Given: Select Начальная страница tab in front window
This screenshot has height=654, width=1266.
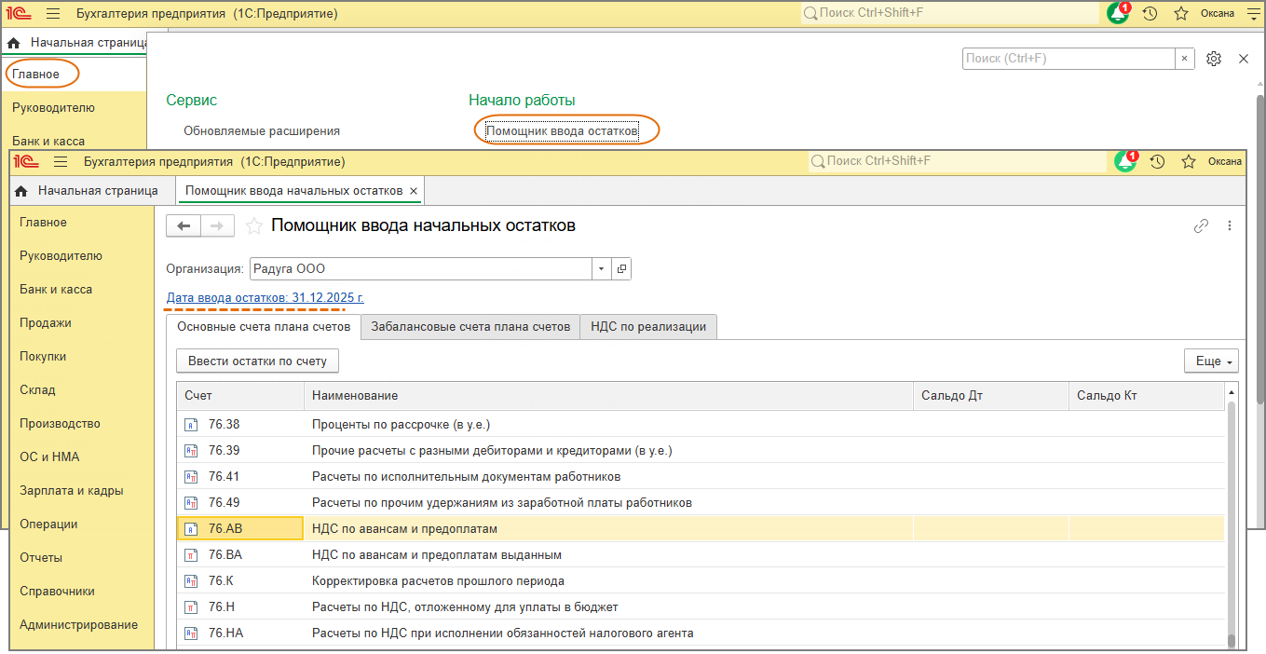Looking at the screenshot, I should (87, 191).
